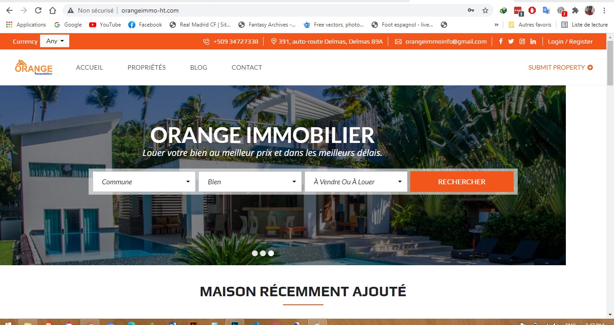
Task: Open the Instagram icon in top bar
Action: click(522, 41)
